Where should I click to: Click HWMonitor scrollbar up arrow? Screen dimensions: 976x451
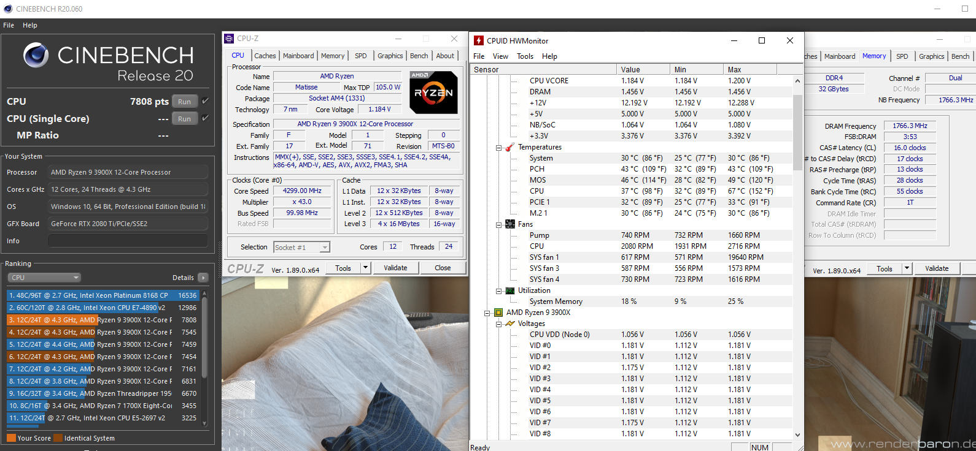point(797,81)
